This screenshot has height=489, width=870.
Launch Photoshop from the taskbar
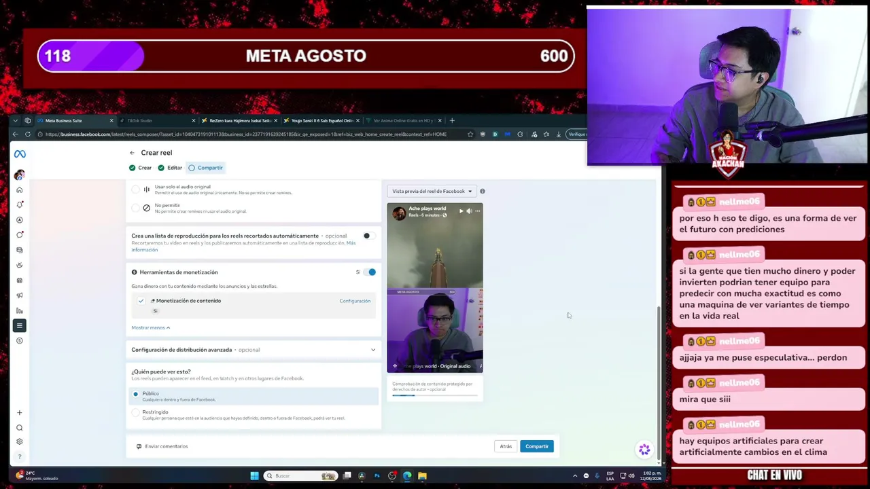click(x=377, y=476)
